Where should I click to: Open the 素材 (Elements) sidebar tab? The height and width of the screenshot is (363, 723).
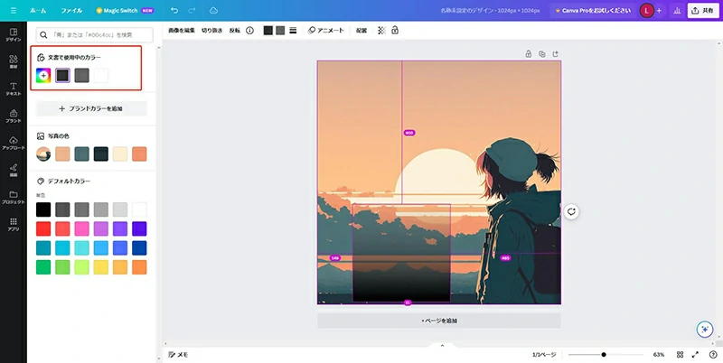(14, 61)
